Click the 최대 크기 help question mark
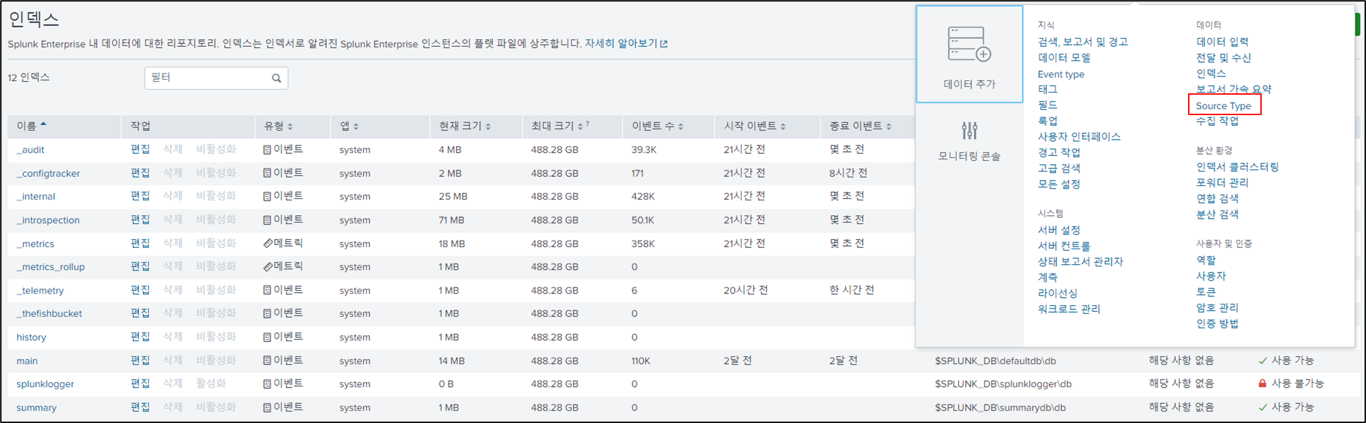 tap(587, 124)
